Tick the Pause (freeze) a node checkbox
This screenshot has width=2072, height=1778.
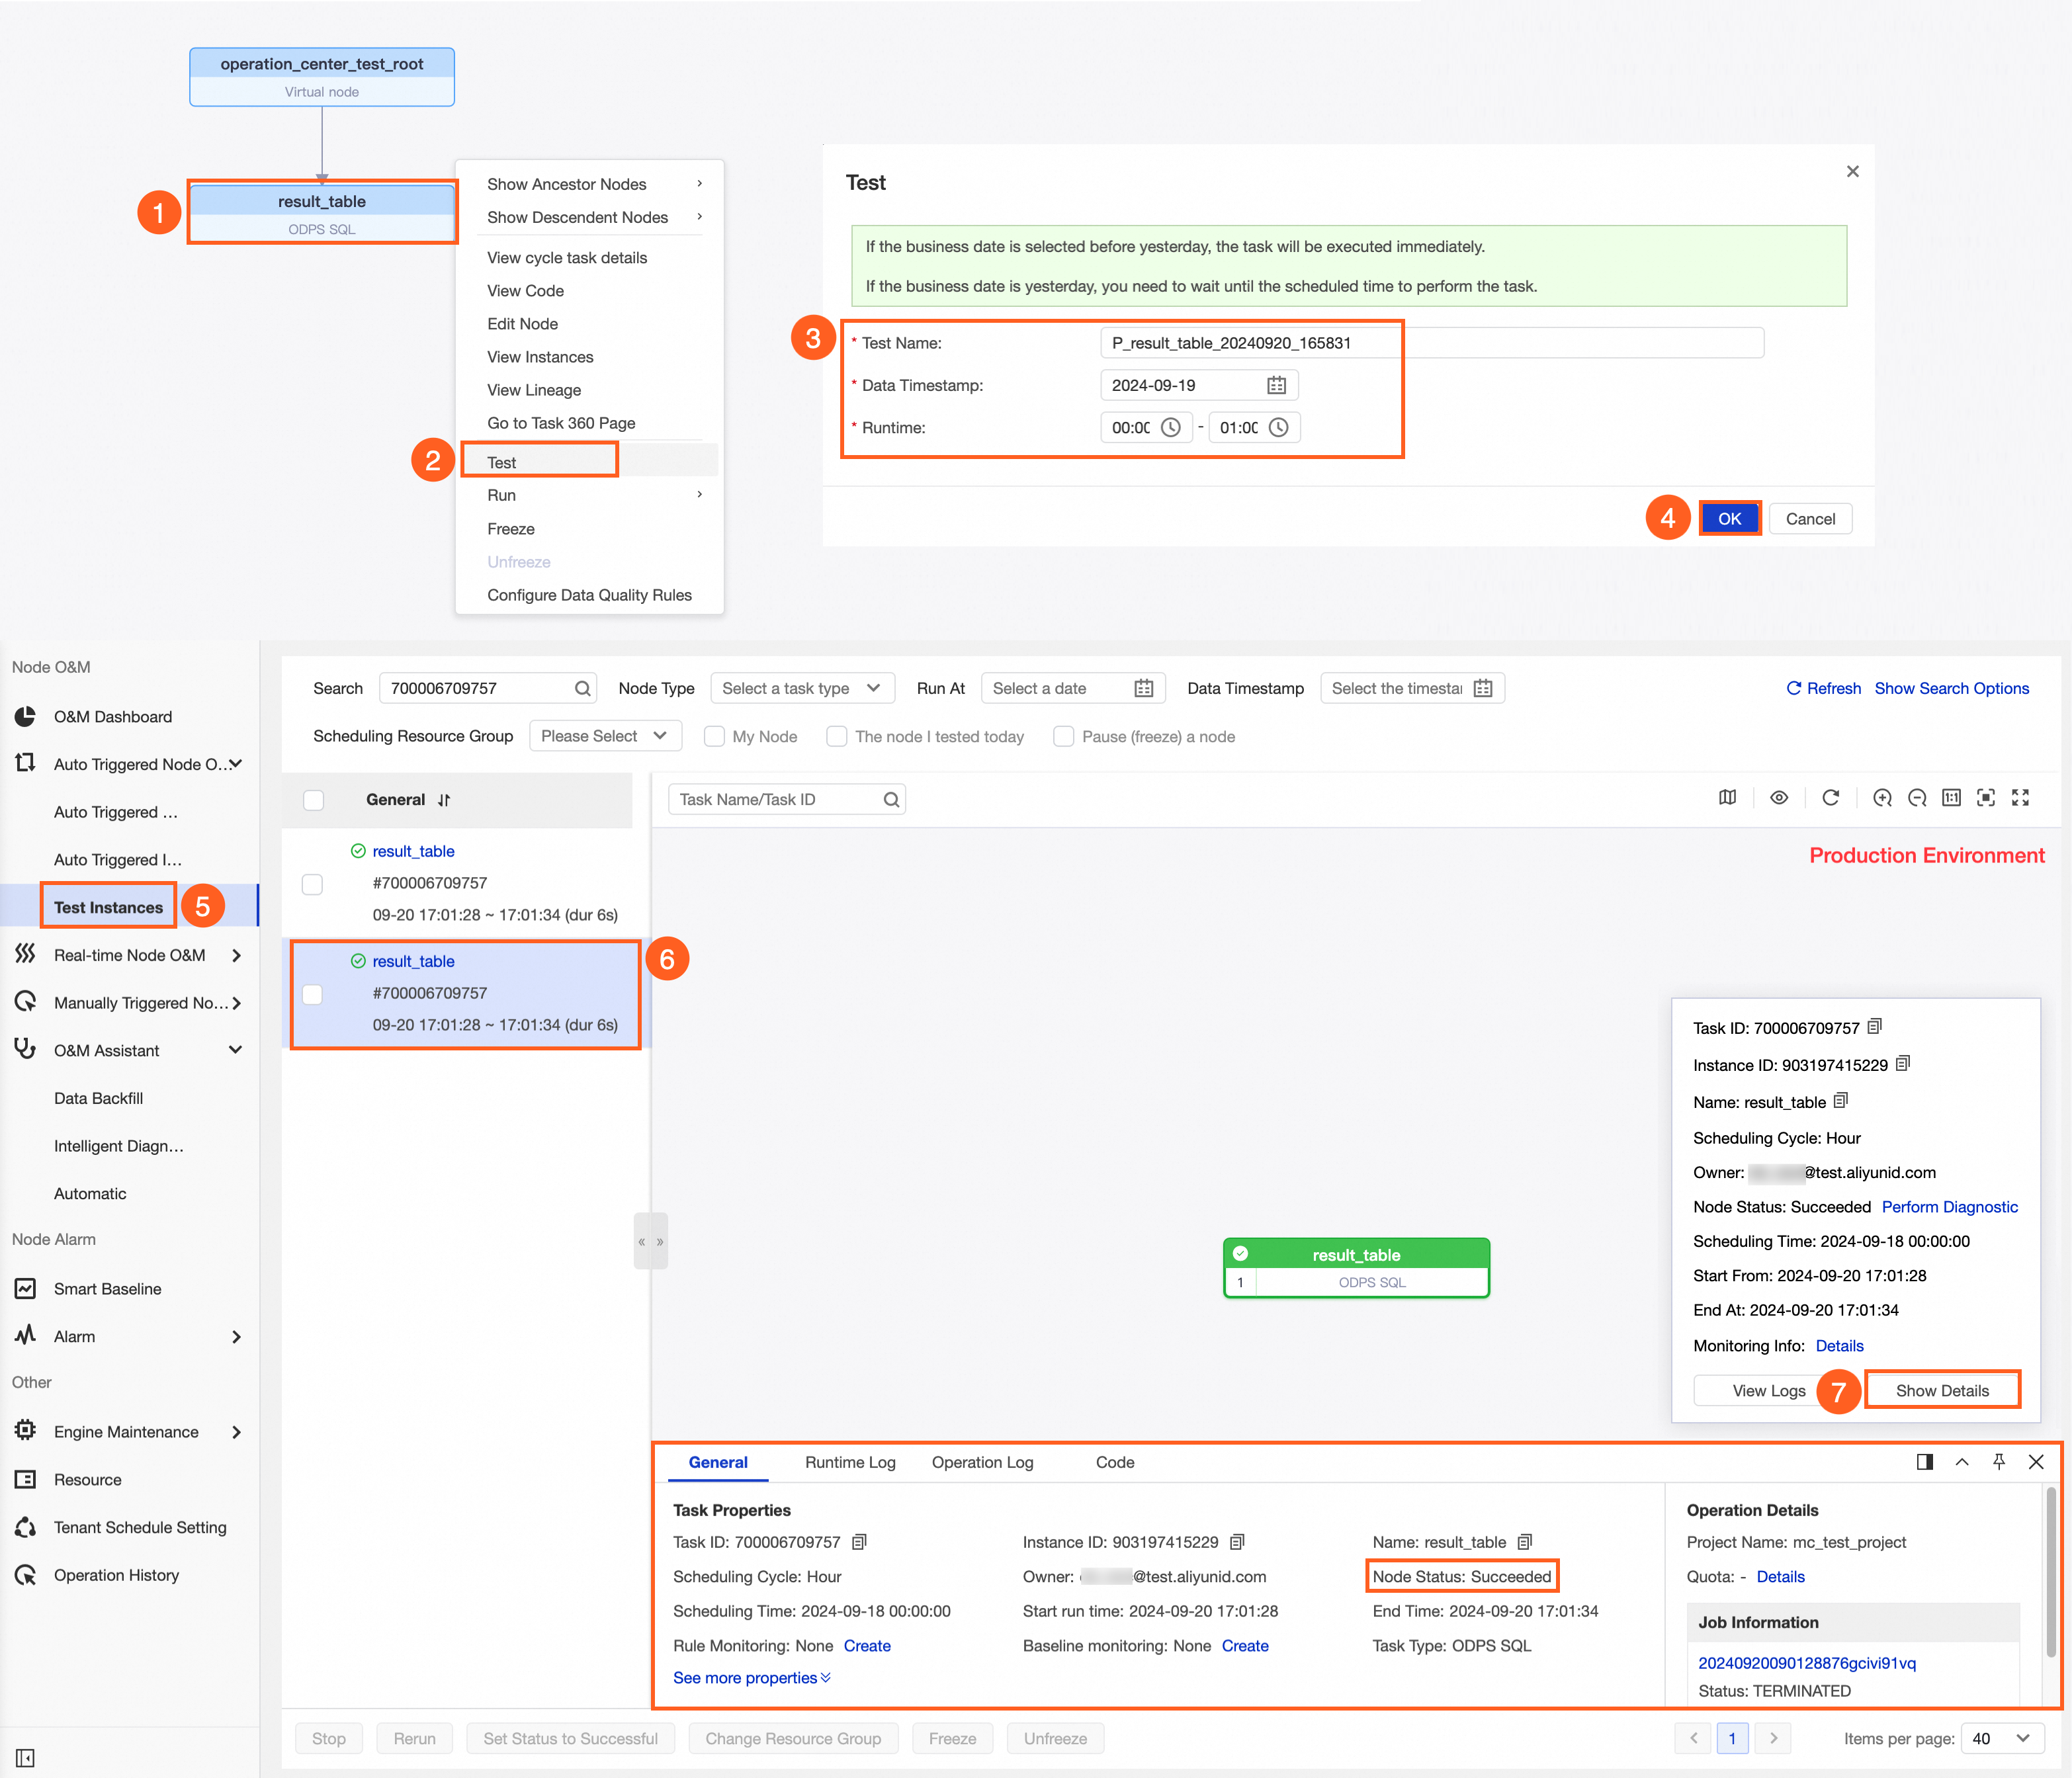tap(1064, 736)
